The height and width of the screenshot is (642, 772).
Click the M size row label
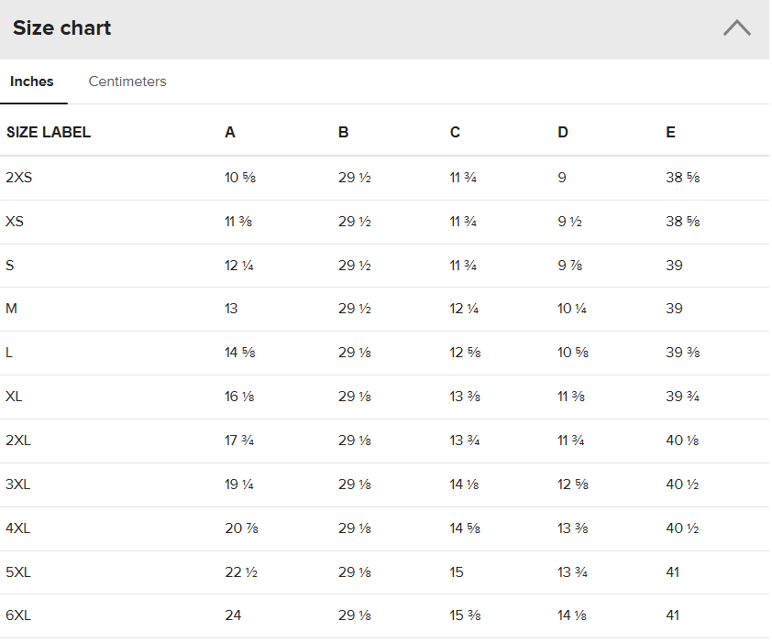[12, 309]
